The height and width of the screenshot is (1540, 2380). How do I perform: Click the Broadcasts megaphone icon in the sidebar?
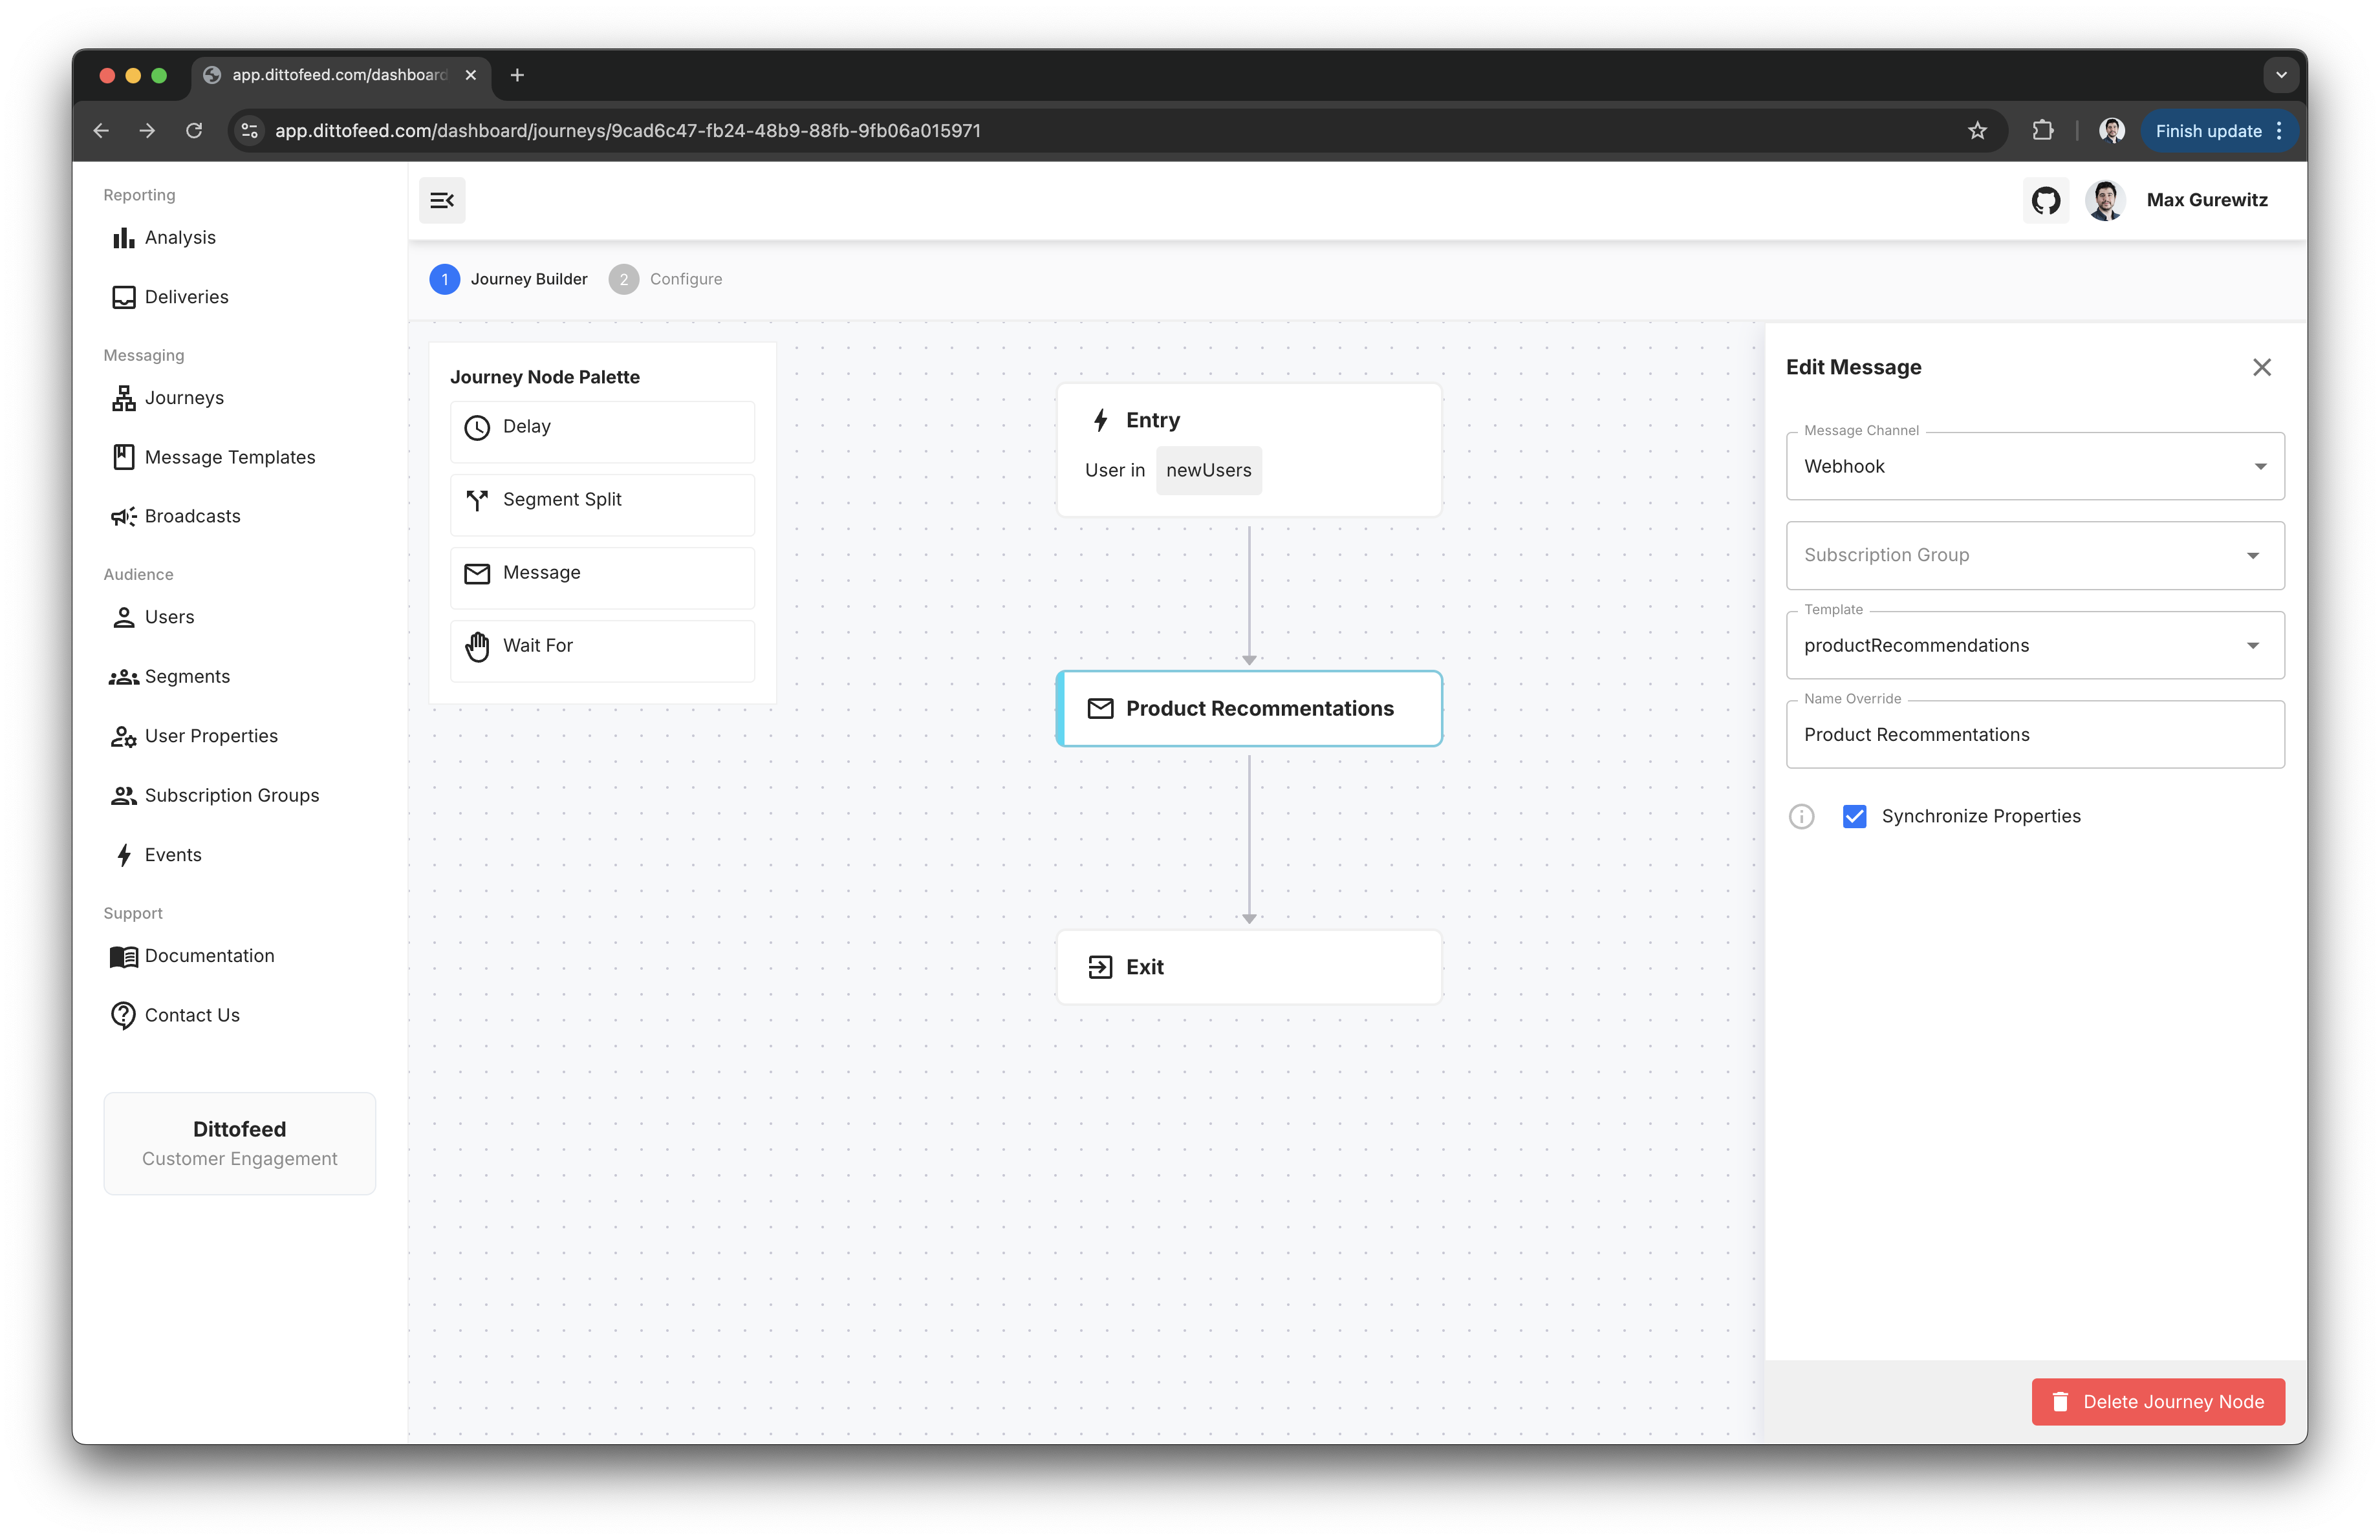[123, 517]
